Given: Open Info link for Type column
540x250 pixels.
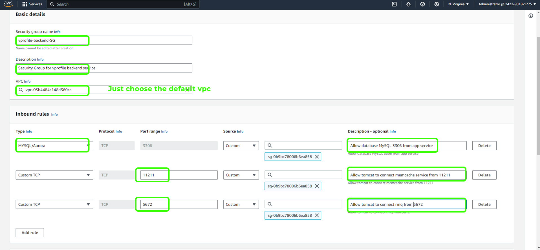Looking at the screenshot, I should pos(29,132).
